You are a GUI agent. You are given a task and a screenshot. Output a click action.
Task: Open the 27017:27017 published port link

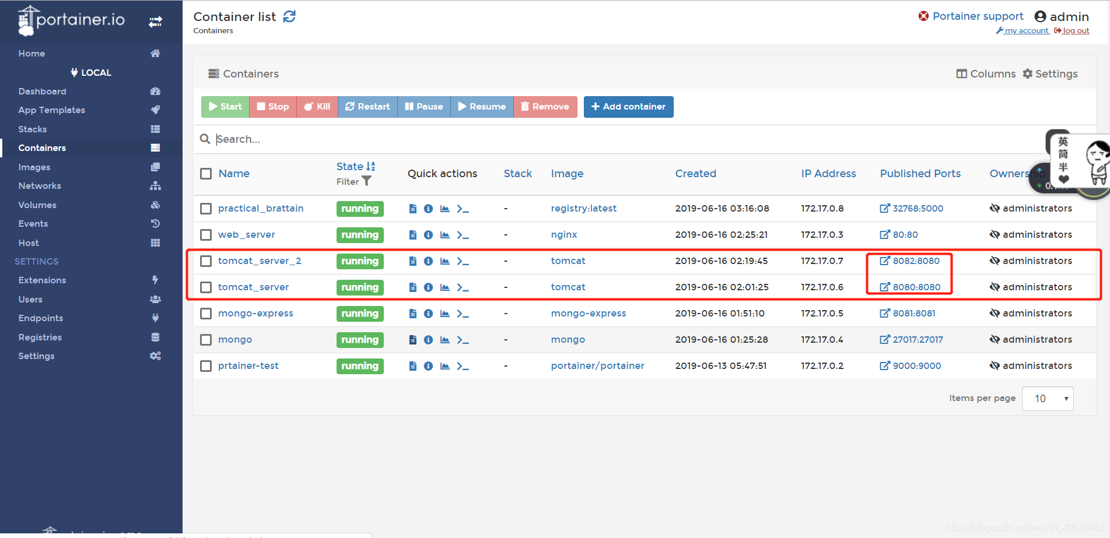pos(912,340)
